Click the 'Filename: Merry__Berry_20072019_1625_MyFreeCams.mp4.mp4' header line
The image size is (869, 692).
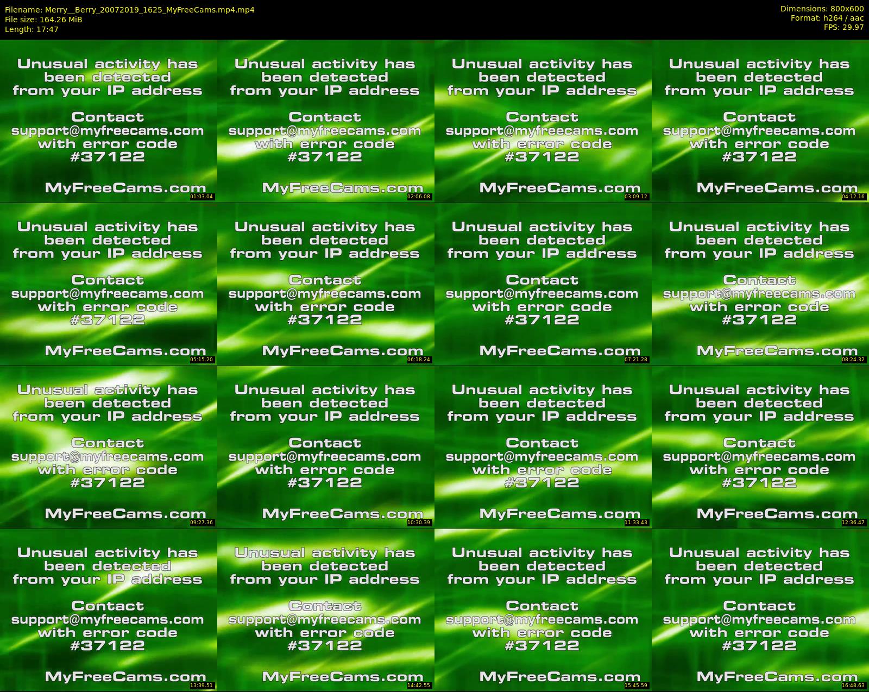[x=129, y=10]
